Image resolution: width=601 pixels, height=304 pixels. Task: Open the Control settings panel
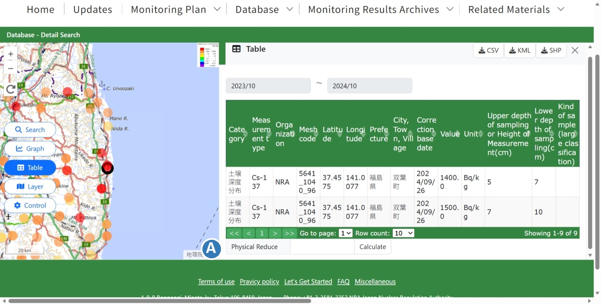(x=30, y=205)
